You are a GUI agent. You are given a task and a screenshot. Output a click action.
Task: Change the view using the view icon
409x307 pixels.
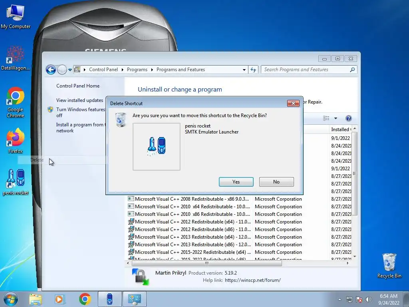[326, 118]
